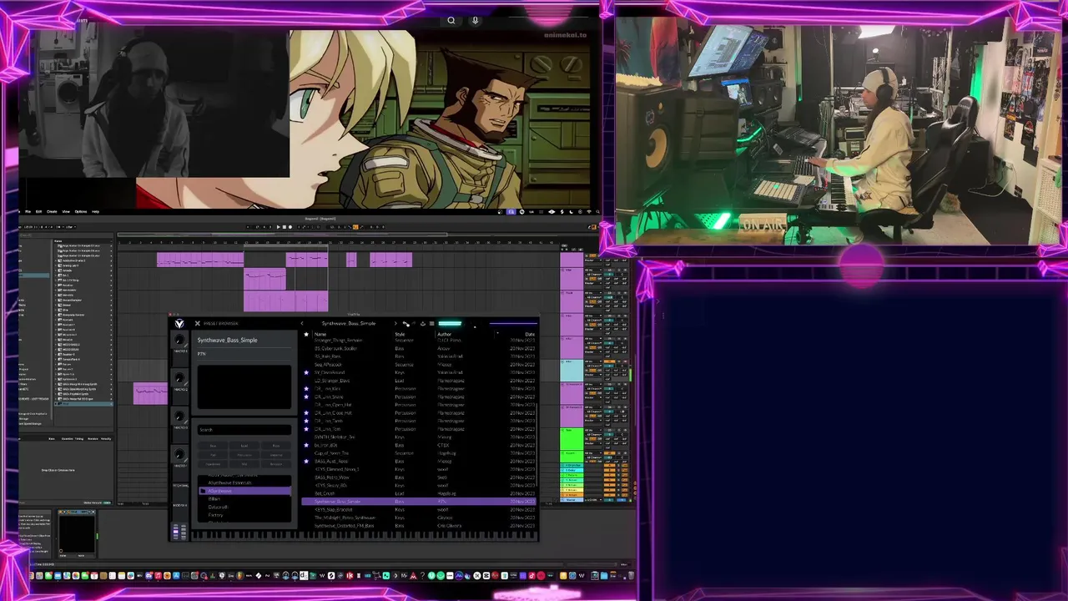Open Ableton's File menu

pyautogui.click(x=28, y=211)
